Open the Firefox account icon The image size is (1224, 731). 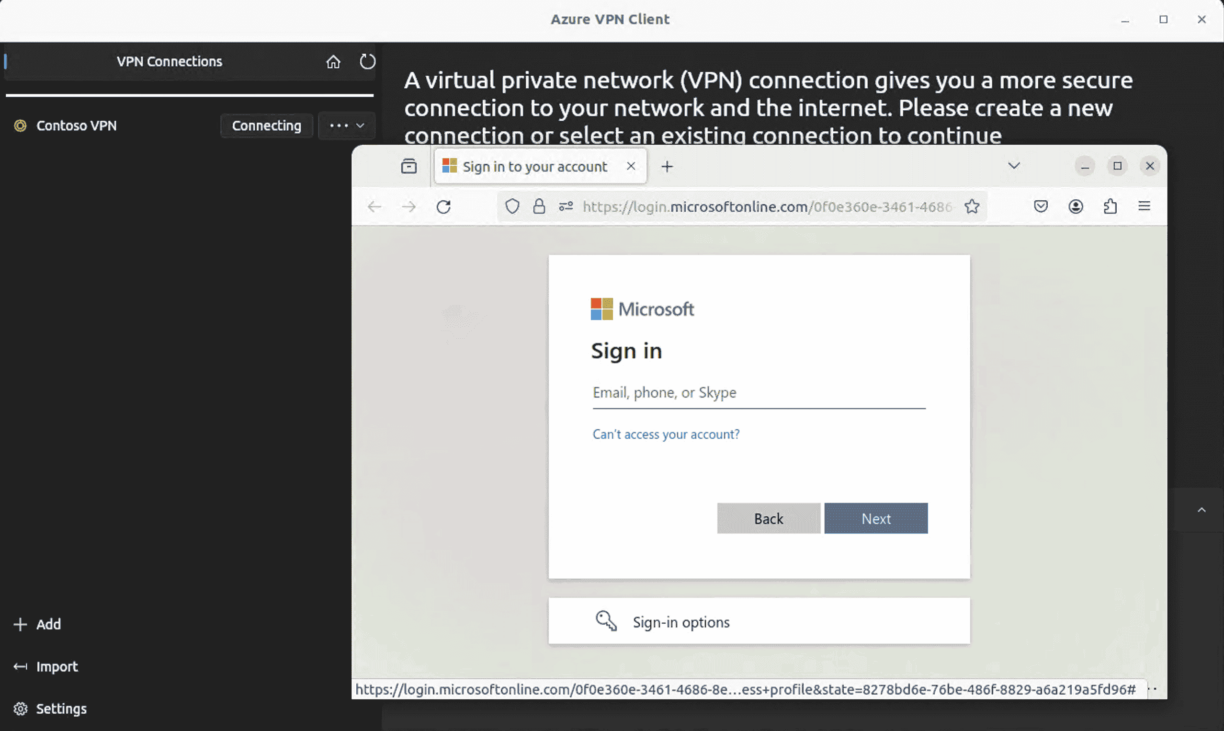(x=1075, y=206)
